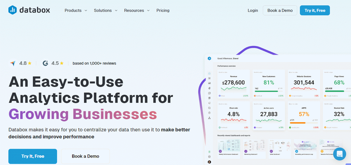
Task: Click the G2 rating logo icon
Action: 45,63
